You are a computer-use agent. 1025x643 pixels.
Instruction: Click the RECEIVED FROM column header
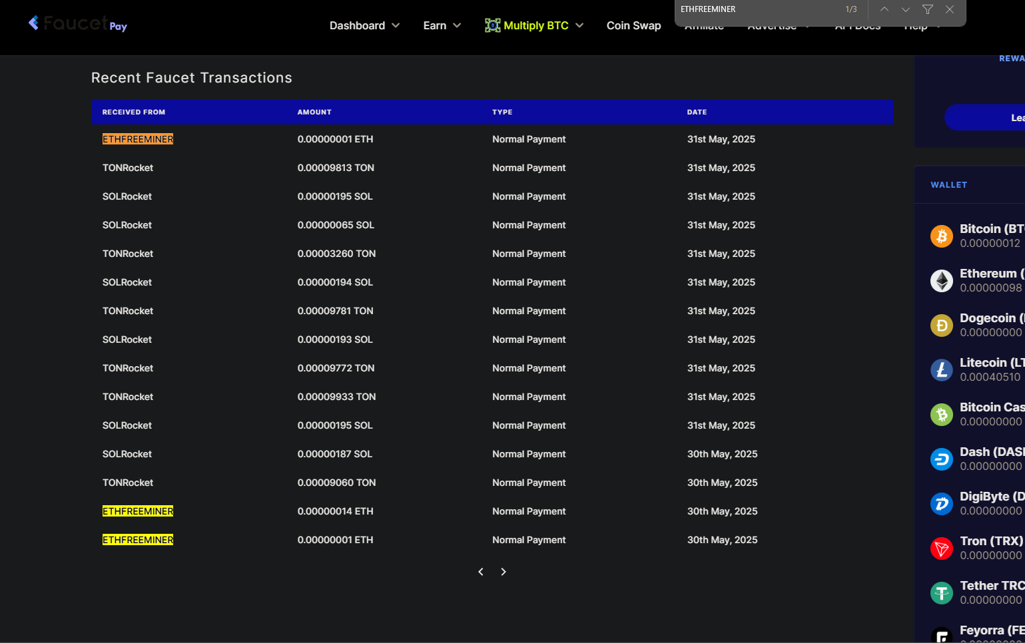pyautogui.click(x=134, y=112)
